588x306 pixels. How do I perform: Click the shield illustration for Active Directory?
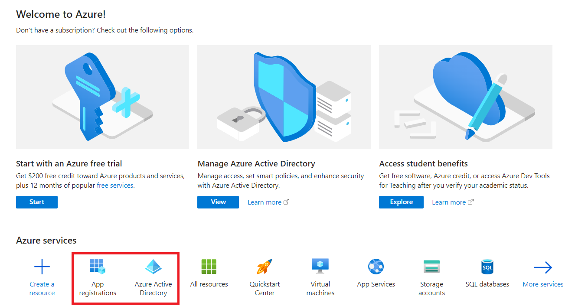[284, 97]
